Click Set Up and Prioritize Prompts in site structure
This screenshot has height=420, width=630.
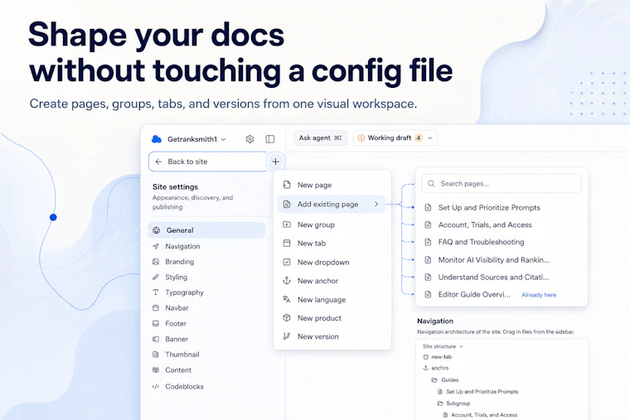482,392
